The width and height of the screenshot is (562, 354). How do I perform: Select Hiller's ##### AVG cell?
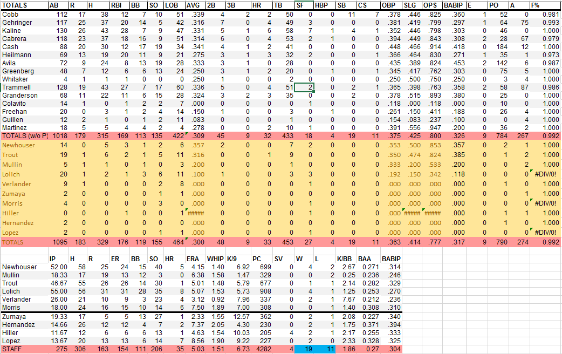[195, 213]
